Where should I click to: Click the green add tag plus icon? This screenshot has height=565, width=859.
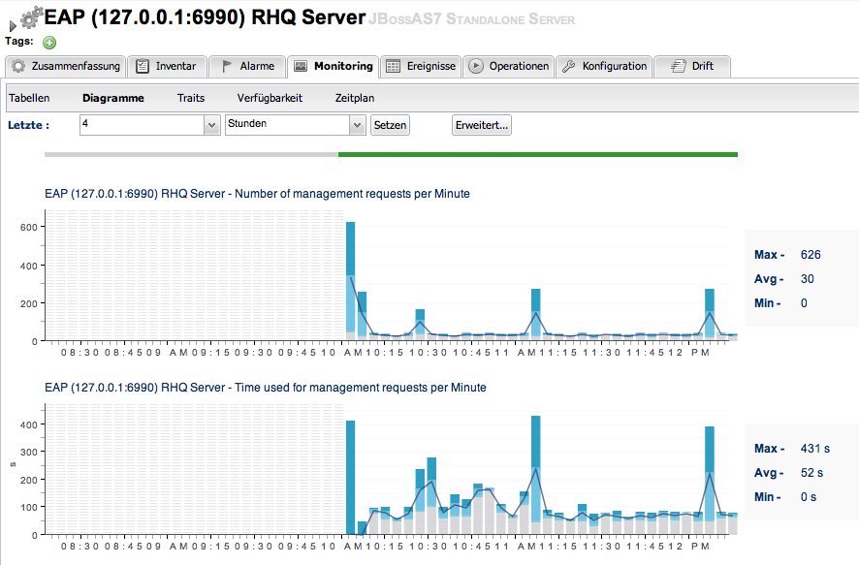click(x=49, y=42)
